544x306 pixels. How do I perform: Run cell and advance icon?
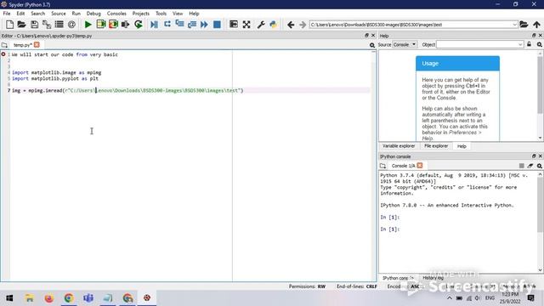[113, 25]
